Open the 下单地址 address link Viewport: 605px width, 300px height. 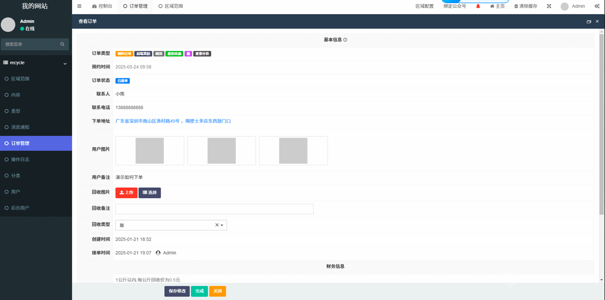click(x=173, y=121)
